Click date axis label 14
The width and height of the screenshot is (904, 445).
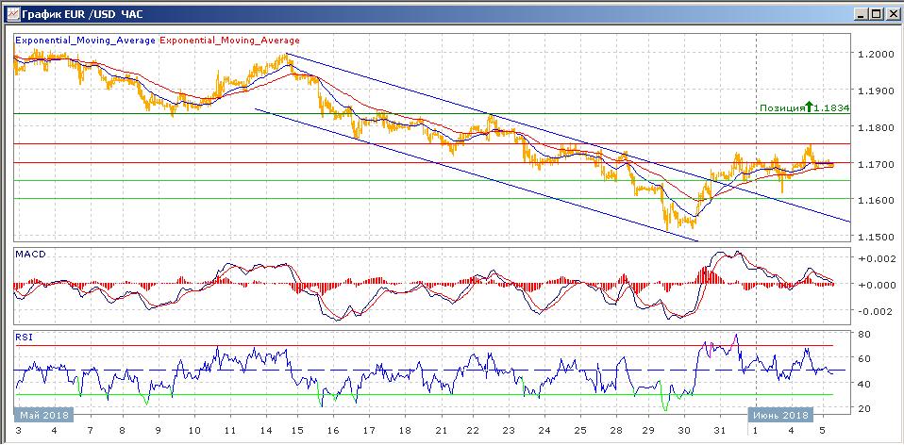coord(266,431)
